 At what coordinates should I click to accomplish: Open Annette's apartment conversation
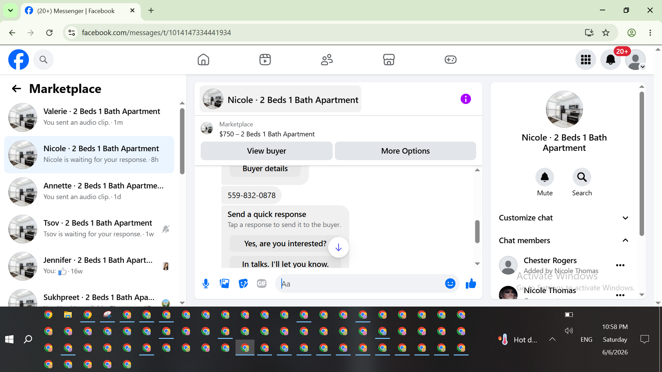pyautogui.click(x=90, y=192)
